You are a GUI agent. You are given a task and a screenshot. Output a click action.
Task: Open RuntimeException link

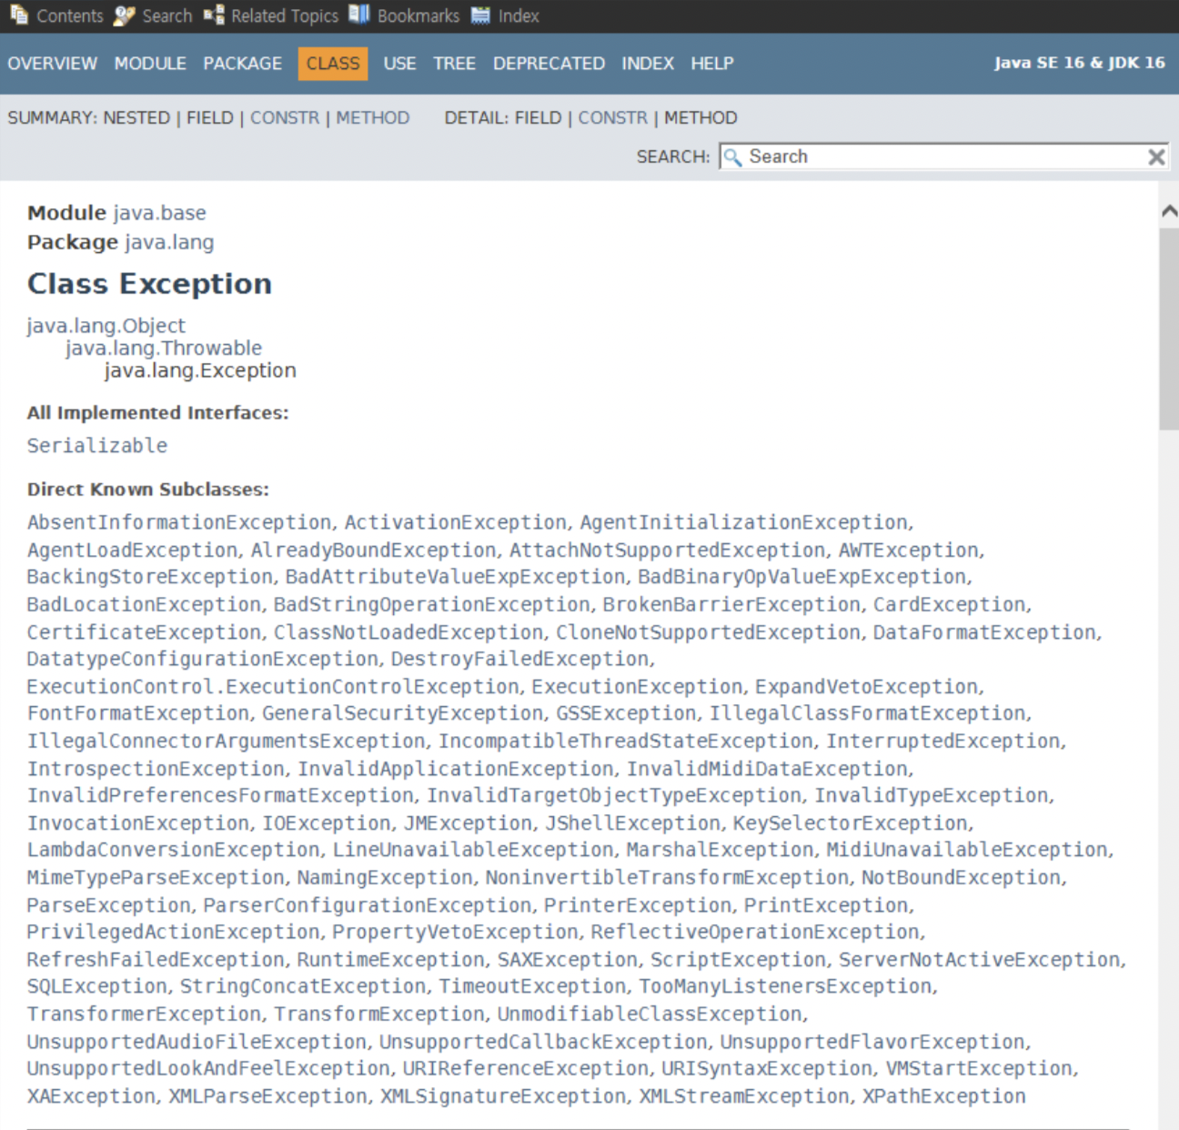tap(391, 961)
